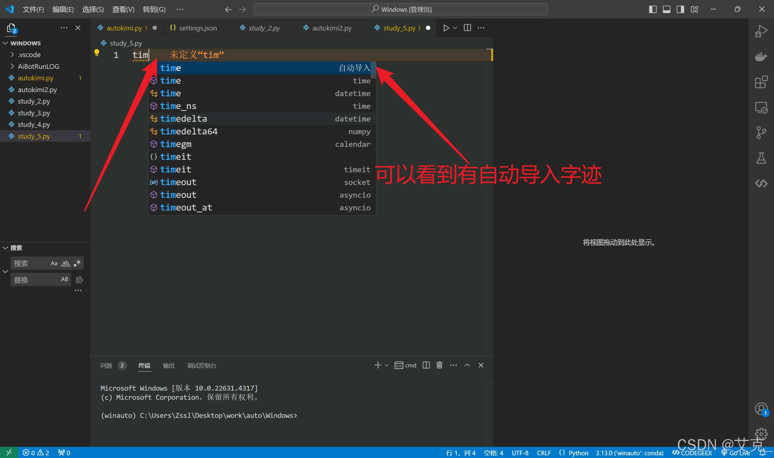The height and width of the screenshot is (458, 774).
Task: Kill terminal with trash icon
Action: pos(439,365)
